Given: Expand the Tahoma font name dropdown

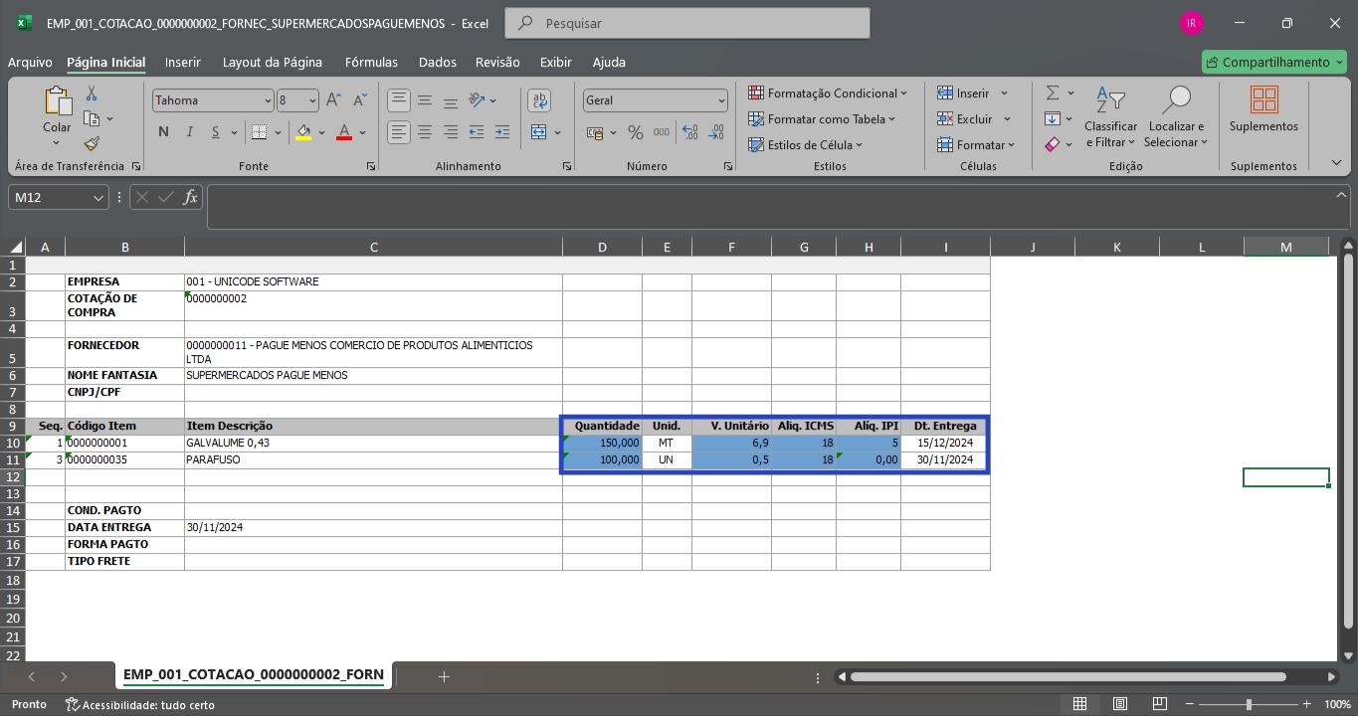Looking at the screenshot, I should pos(268,100).
